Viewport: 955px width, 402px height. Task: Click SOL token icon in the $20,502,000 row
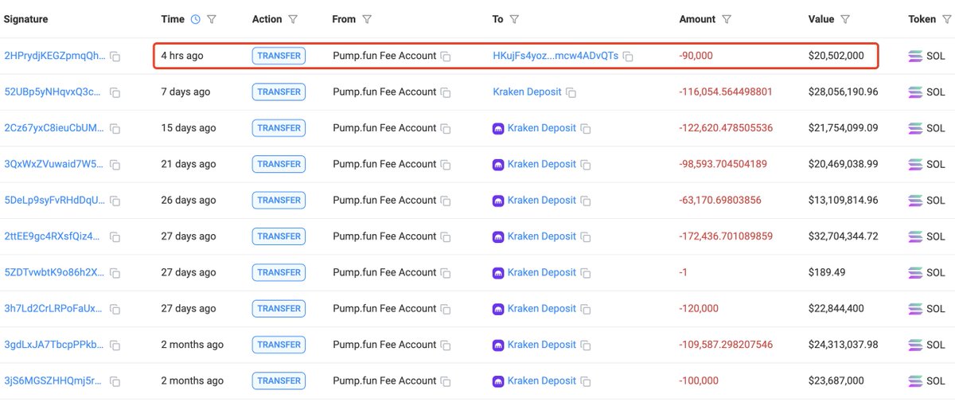coord(915,56)
